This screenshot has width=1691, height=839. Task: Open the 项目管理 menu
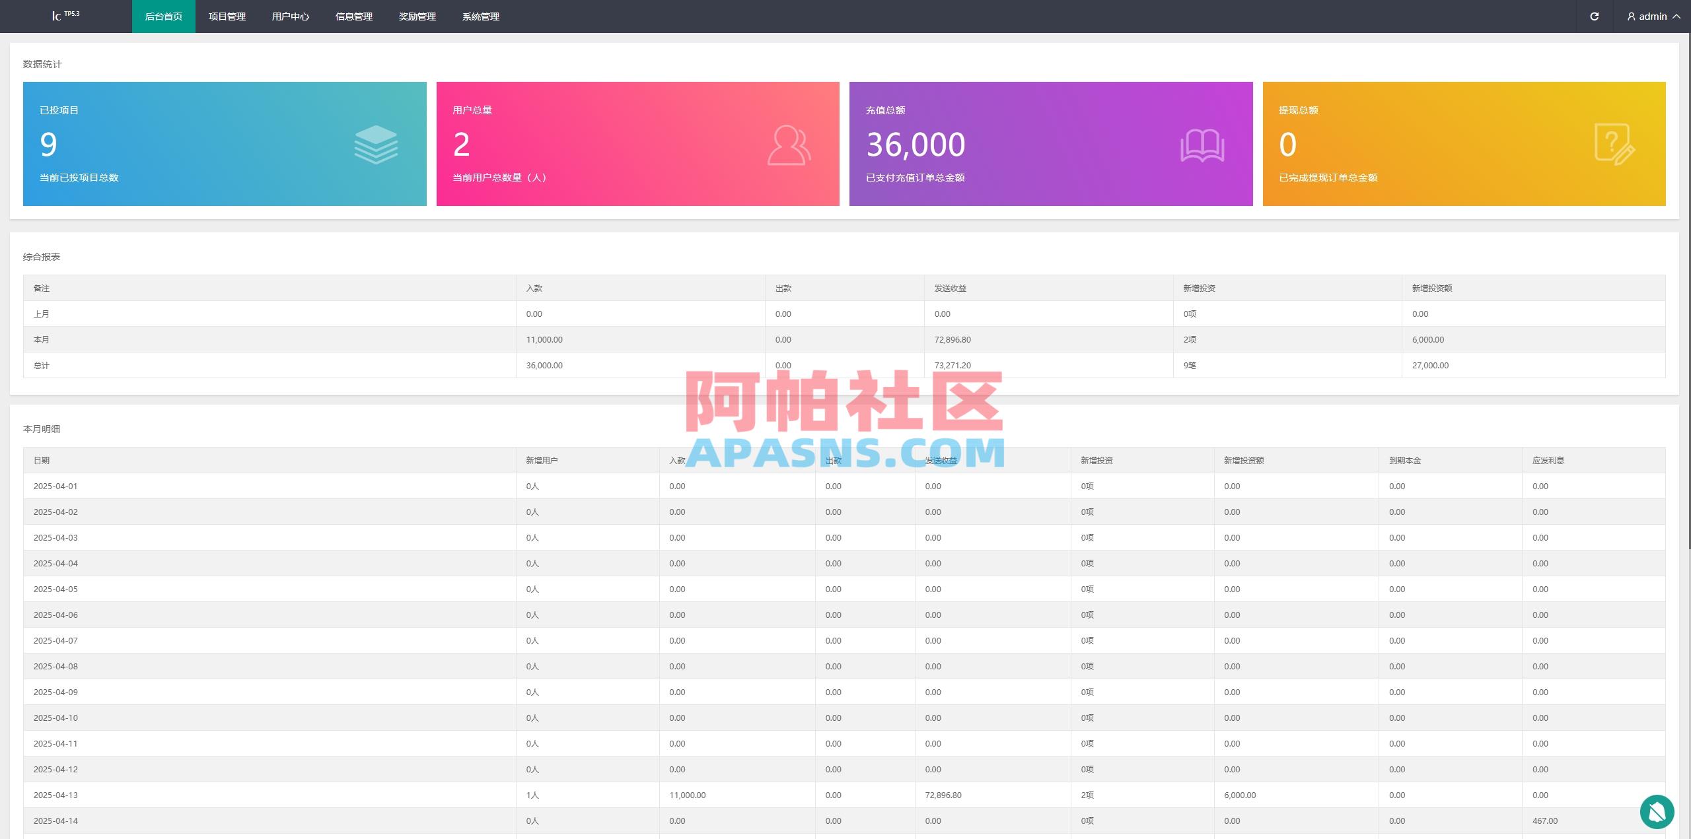227,17
